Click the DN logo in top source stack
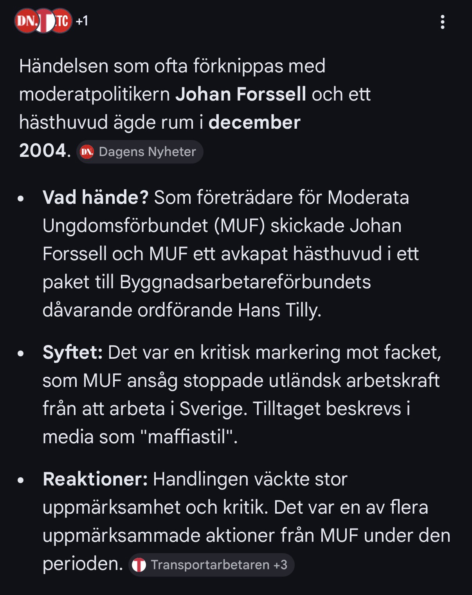The width and height of the screenshot is (472, 595). pos(26,21)
